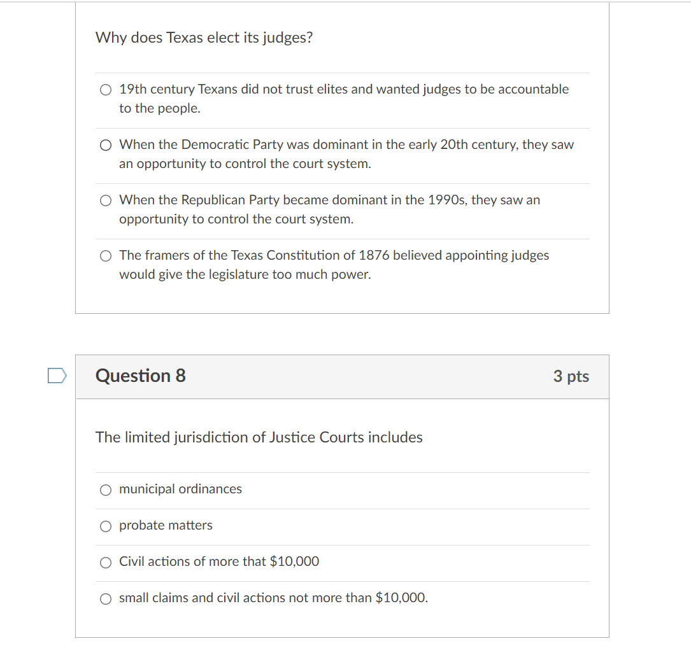Viewport: 691px width, 662px height.
Task: Click the 'limited jurisdiction of Justice Courts' prompt
Action: click(259, 437)
